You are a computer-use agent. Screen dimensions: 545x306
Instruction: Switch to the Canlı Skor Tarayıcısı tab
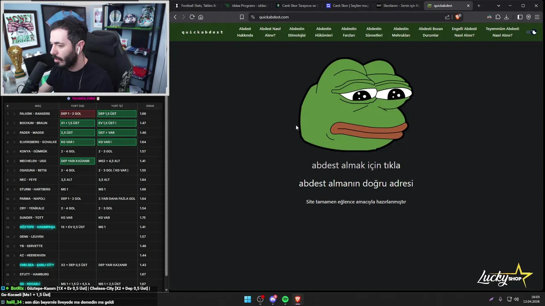(x=296, y=6)
